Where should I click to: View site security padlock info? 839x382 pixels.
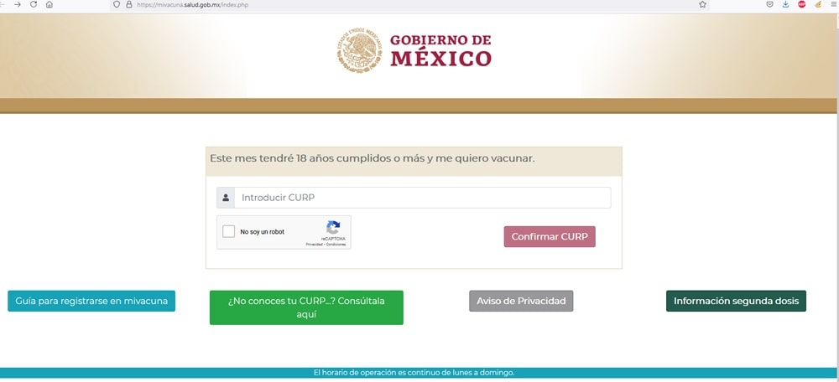coord(128,4)
